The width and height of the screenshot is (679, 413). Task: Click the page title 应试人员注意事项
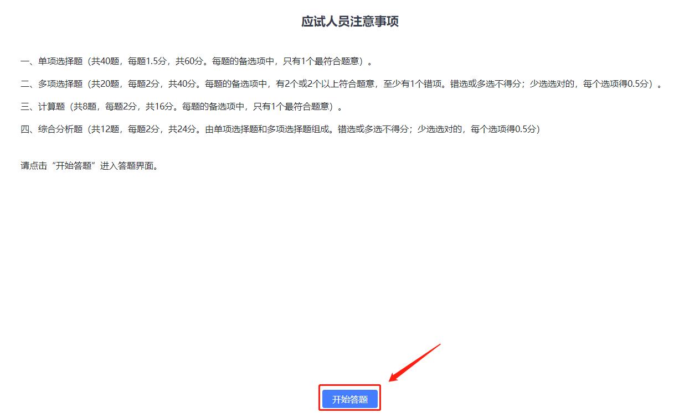point(349,22)
